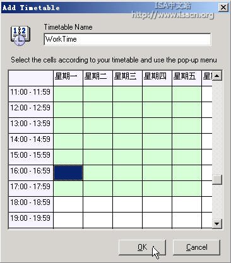This screenshot has height=263, width=231.
Task: Click the 星期二 16:00 - 16:59 cell
Action: tap(98, 173)
